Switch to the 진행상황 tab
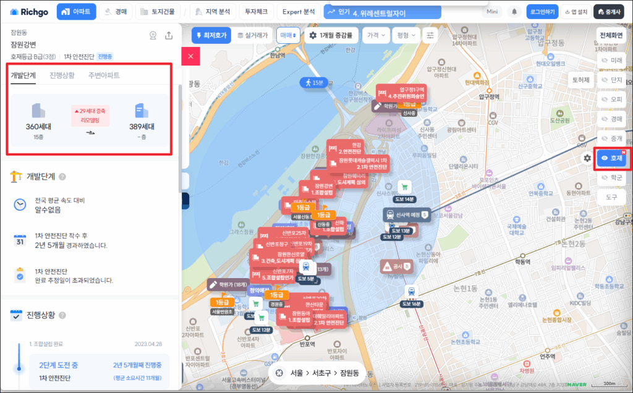The width and height of the screenshot is (633, 393). coord(62,75)
